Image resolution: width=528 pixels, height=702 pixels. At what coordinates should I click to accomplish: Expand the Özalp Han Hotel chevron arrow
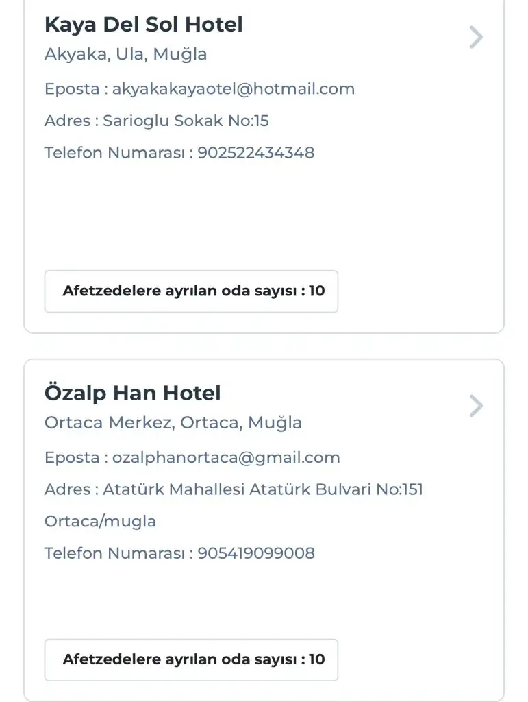click(476, 406)
